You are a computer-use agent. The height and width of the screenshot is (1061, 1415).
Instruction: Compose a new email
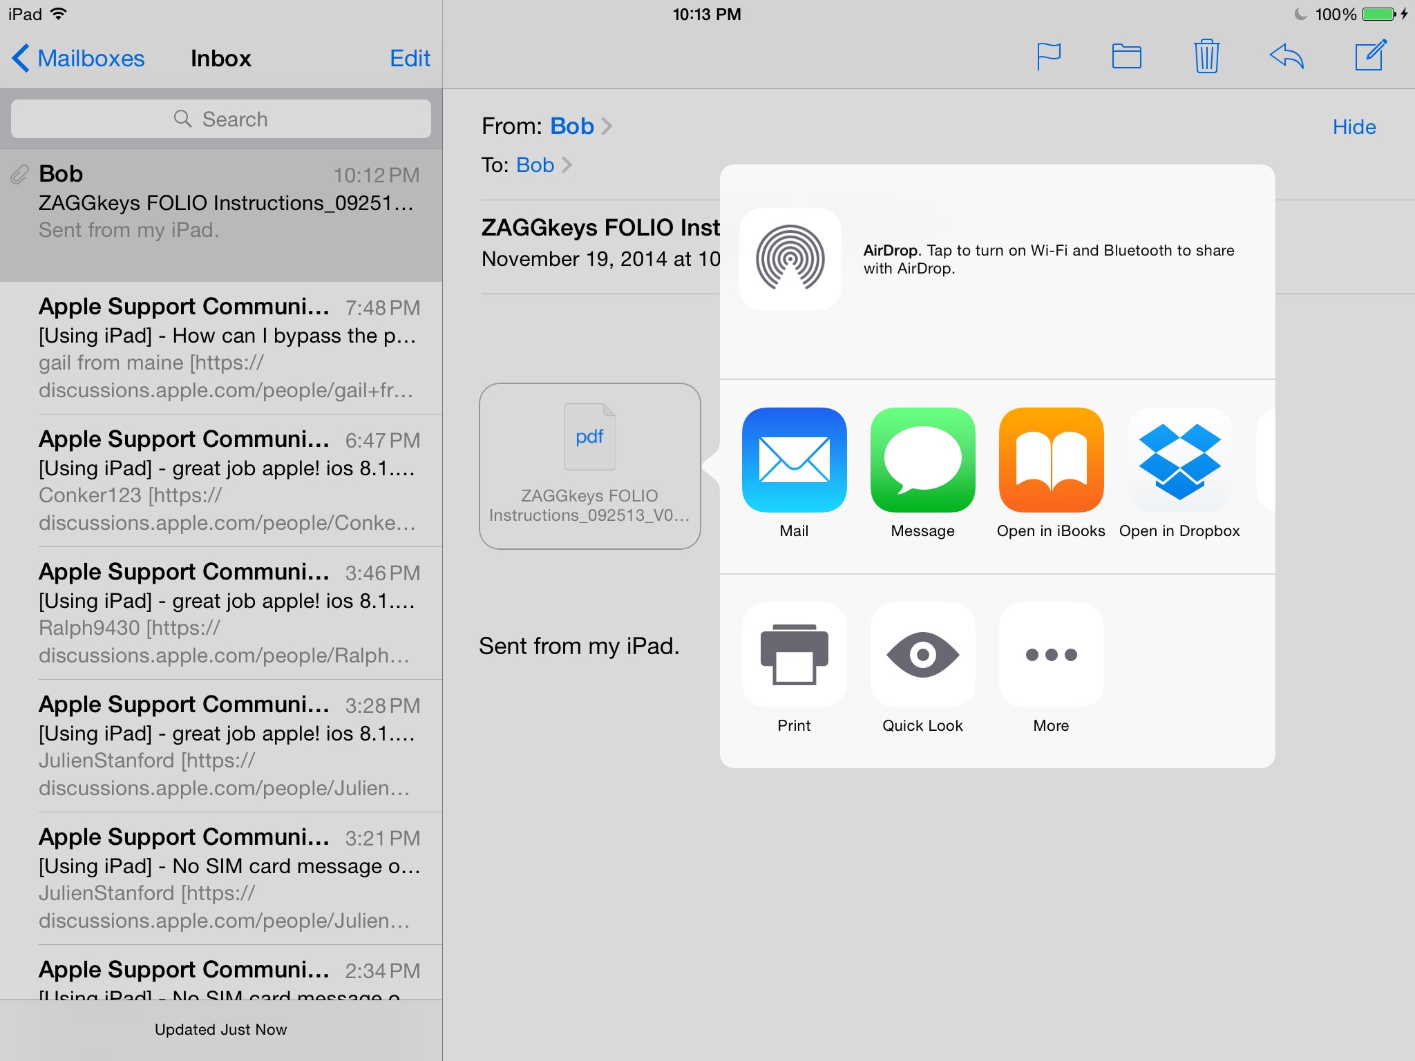[1370, 57]
